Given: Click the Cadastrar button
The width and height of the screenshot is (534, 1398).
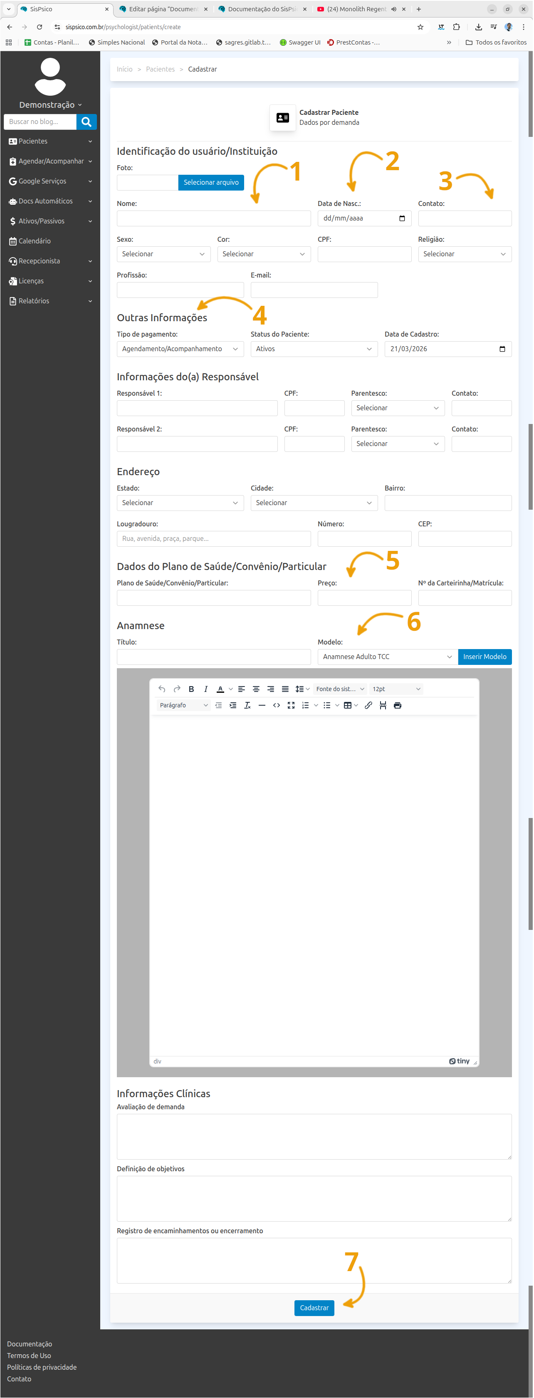Looking at the screenshot, I should [x=314, y=1307].
